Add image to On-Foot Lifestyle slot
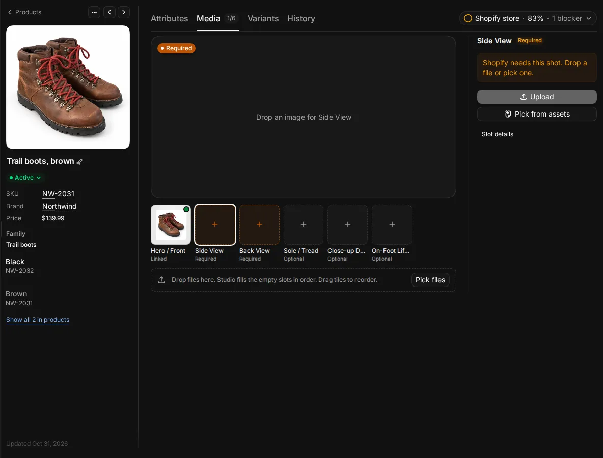Viewport: 603px width, 458px height. click(x=392, y=225)
